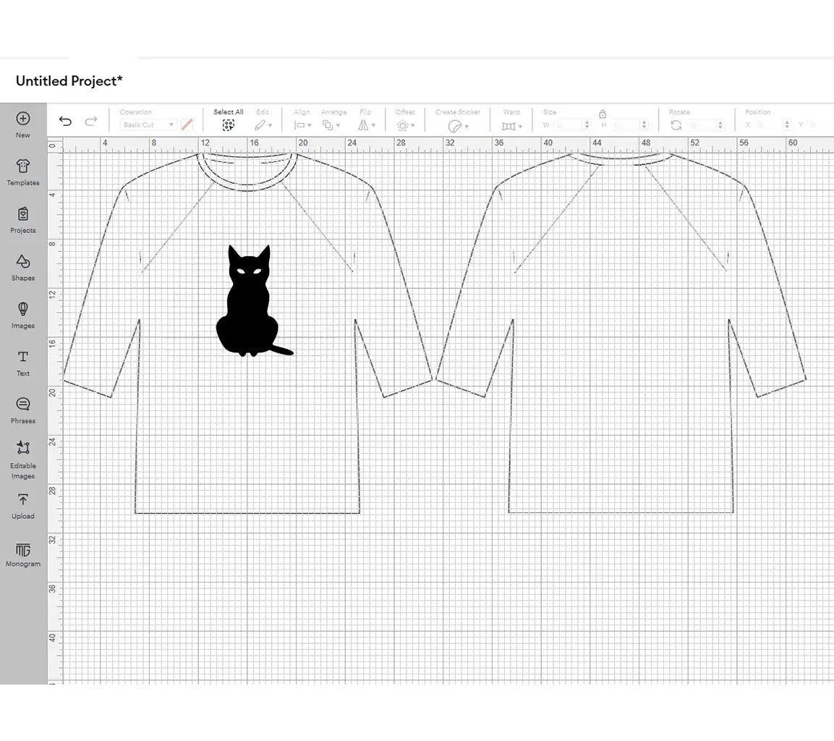Image resolution: width=834 pixels, height=741 pixels.
Task: Open the Warp tool
Action: pyautogui.click(x=511, y=126)
